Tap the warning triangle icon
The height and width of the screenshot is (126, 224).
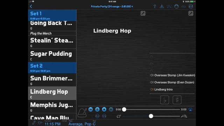(x=162, y=6)
